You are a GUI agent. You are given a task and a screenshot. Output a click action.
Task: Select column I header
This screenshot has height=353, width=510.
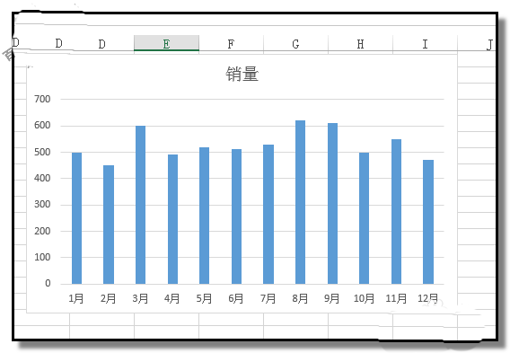point(425,43)
